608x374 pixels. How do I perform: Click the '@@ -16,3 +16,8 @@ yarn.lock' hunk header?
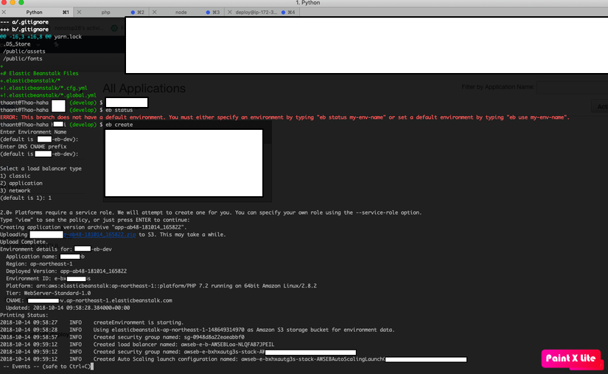[41, 36]
